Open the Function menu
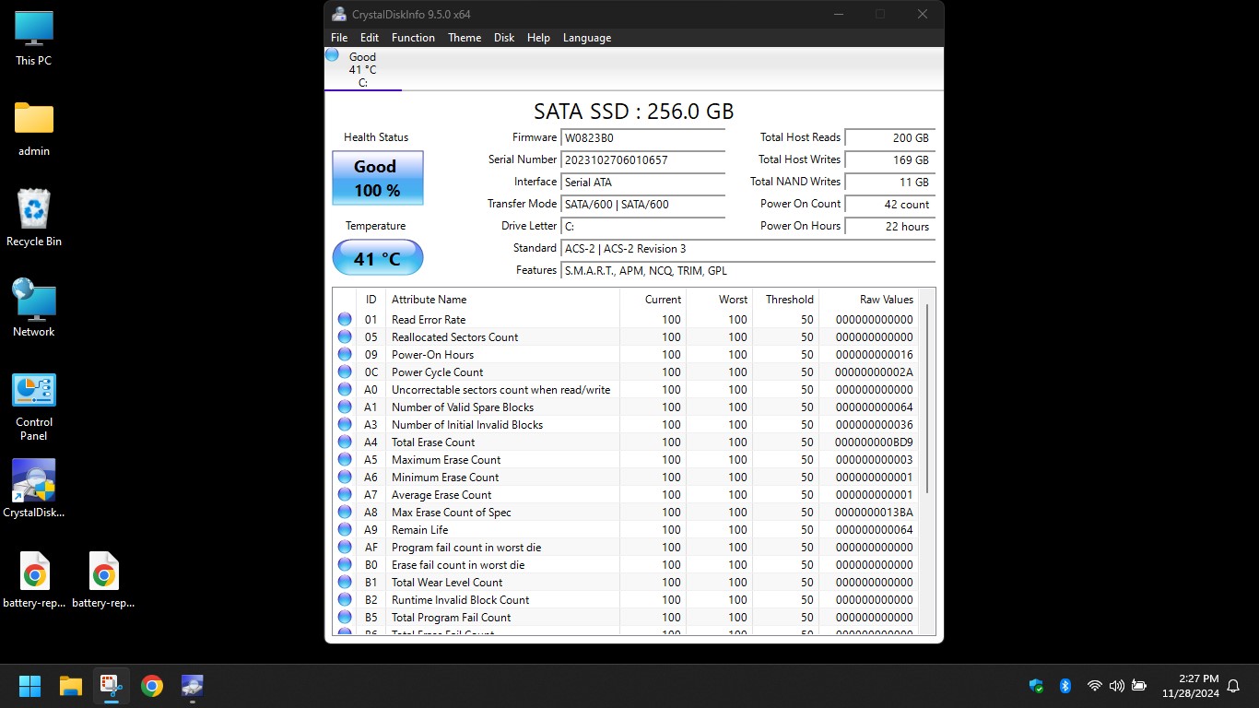1259x708 pixels. (413, 38)
